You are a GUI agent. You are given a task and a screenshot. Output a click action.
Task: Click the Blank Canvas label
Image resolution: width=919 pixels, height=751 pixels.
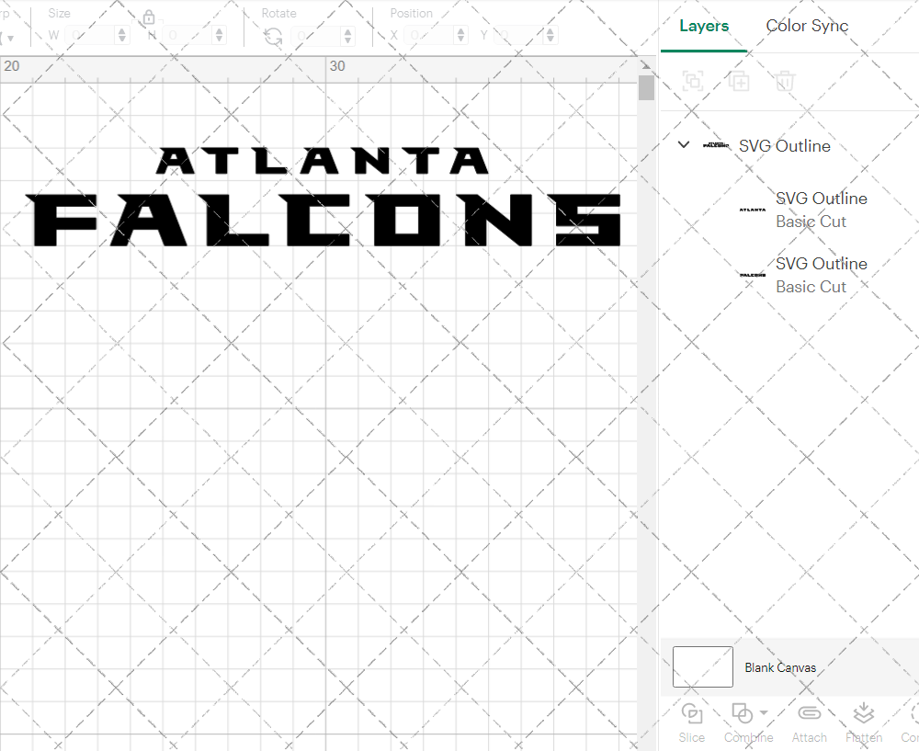pyautogui.click(x=780, y=667)
